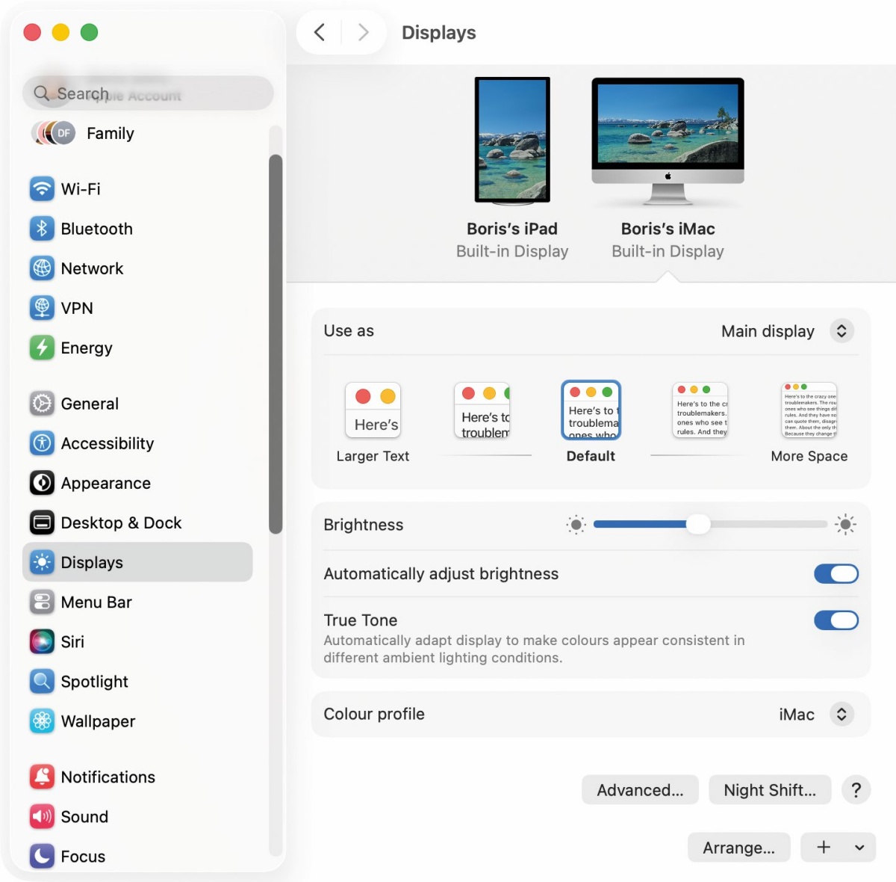
Task: Open the Spotlight magnifier icon
Action: (x=42, y=680)
